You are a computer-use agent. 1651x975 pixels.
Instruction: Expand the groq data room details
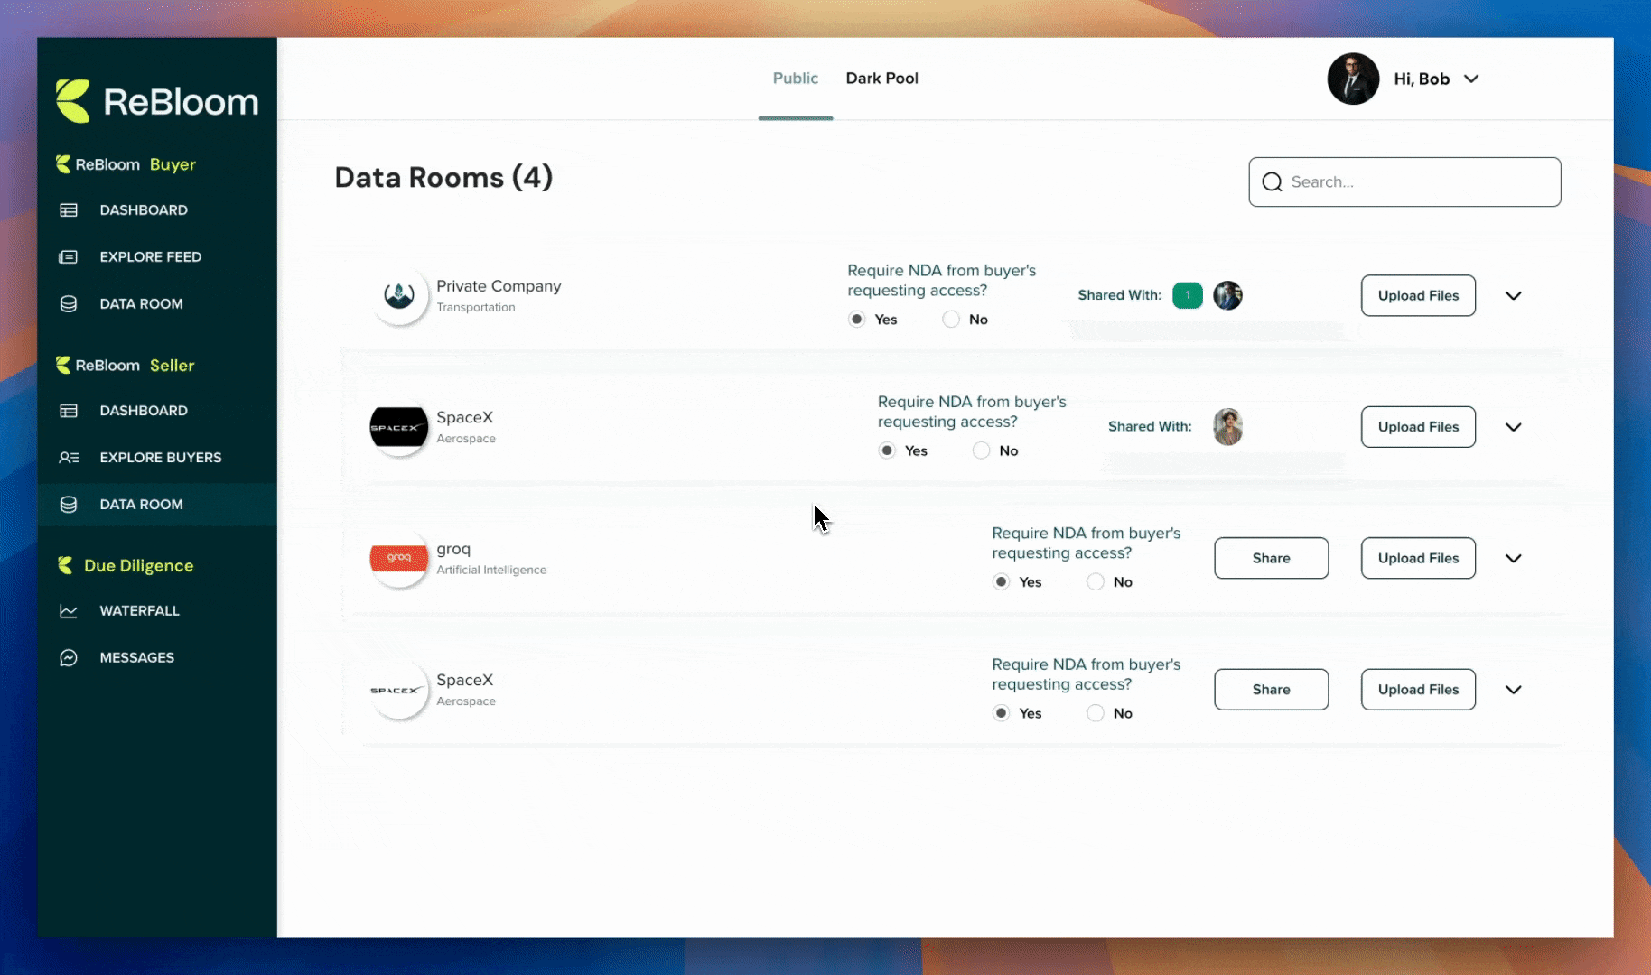[x=1514, y=558]
